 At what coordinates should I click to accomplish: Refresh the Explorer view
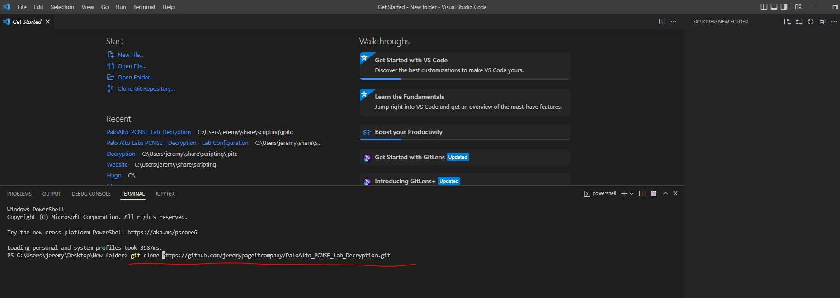click(x=811, y=22)
